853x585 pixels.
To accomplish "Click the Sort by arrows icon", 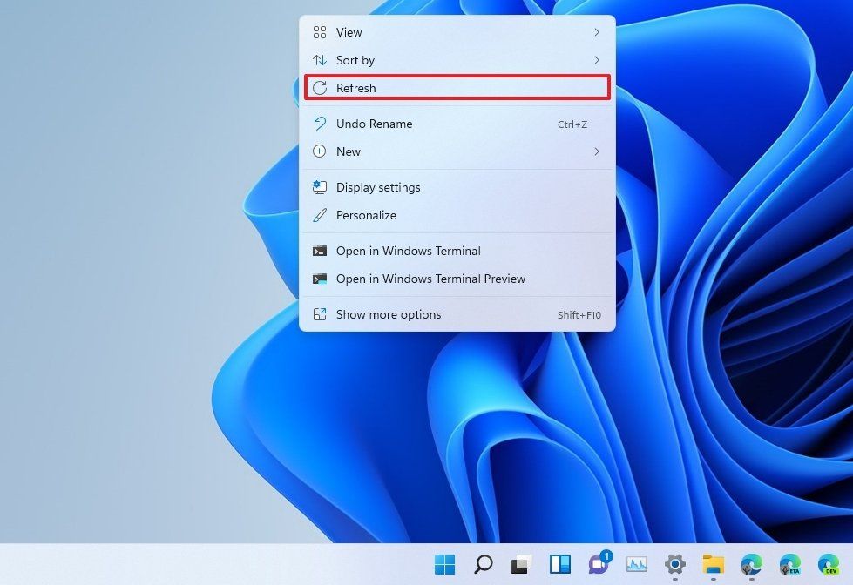I will pos(321,60).
